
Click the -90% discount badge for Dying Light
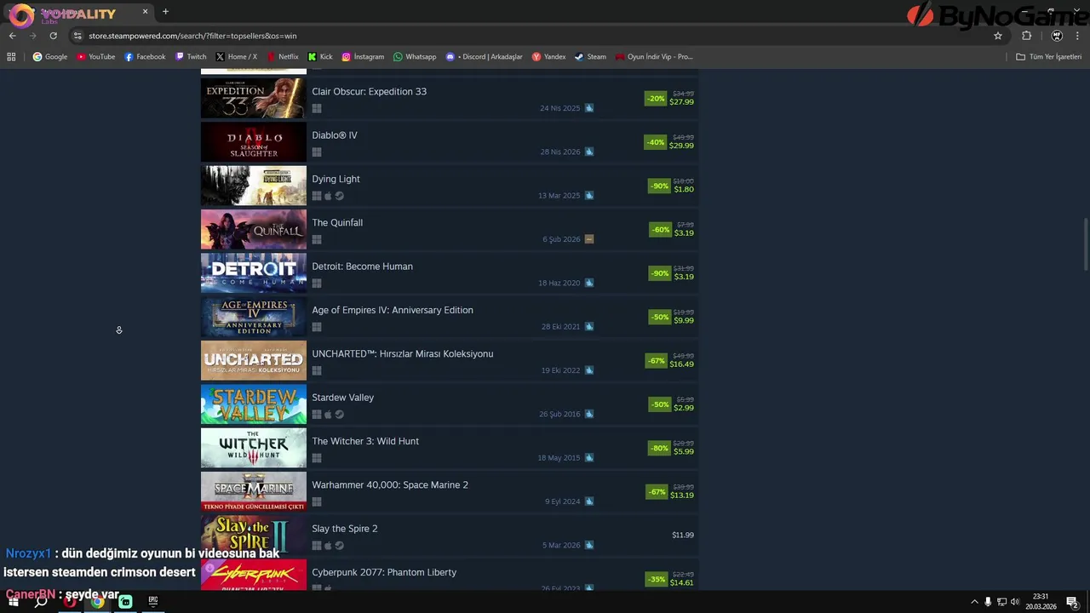[659, 186]
